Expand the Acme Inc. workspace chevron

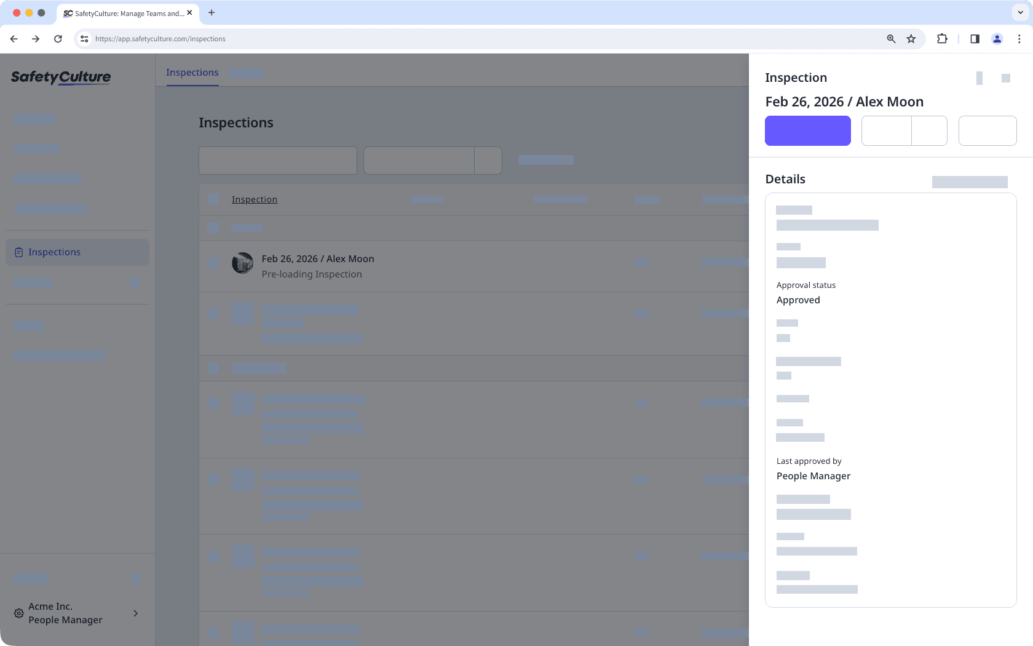click(135, 613)
